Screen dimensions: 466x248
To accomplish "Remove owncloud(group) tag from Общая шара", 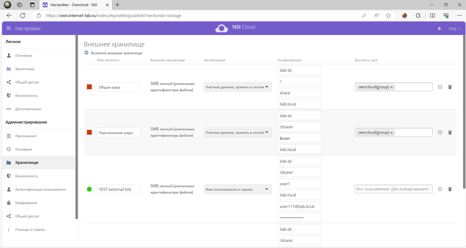I will point(391,87).
